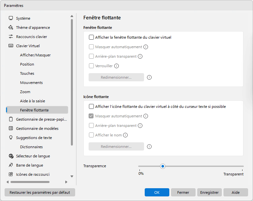This screenshot has width=253, height=201.
Task: Click sidebar horizontal scrollbar left arrow
Action: [8, 182]
